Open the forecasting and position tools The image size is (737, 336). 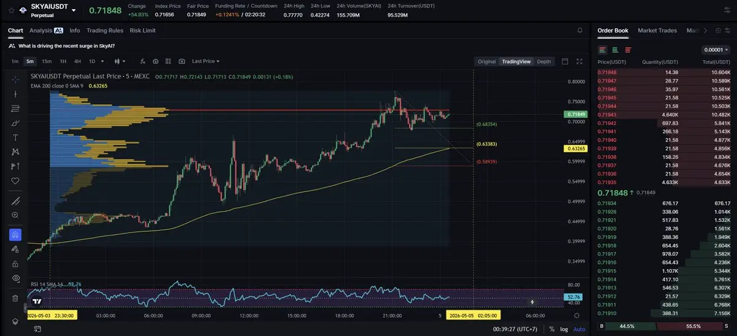pyautogui.click(x=15, y=166)
